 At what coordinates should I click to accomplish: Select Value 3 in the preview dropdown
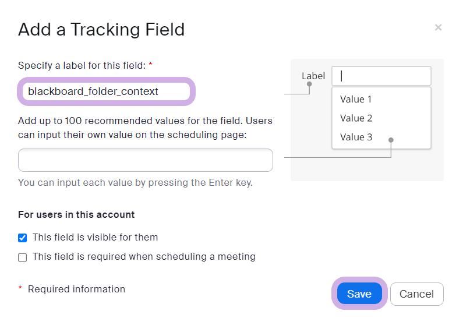356,137
